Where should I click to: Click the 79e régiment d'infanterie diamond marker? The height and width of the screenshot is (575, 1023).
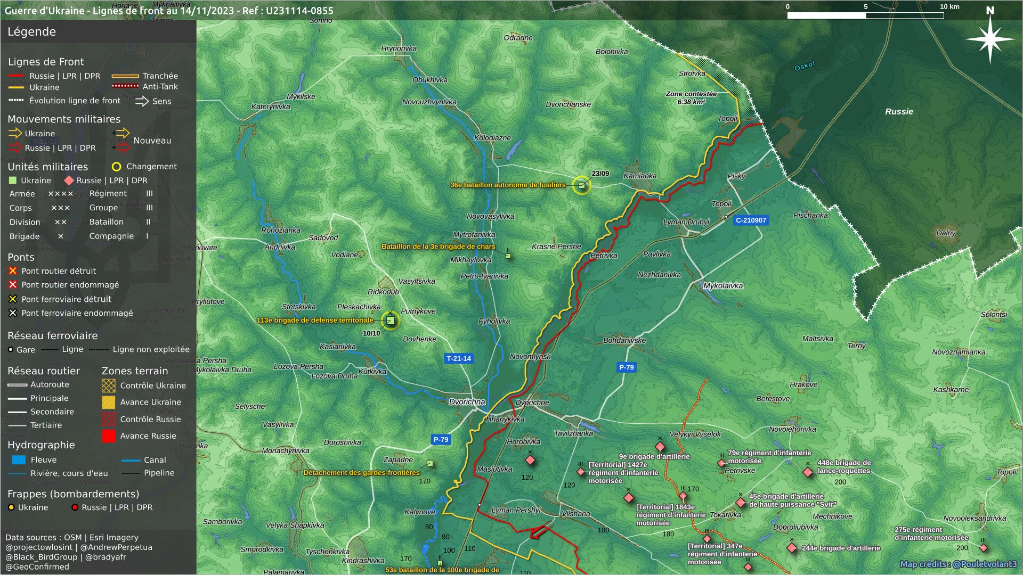click(x=722, y=463)
